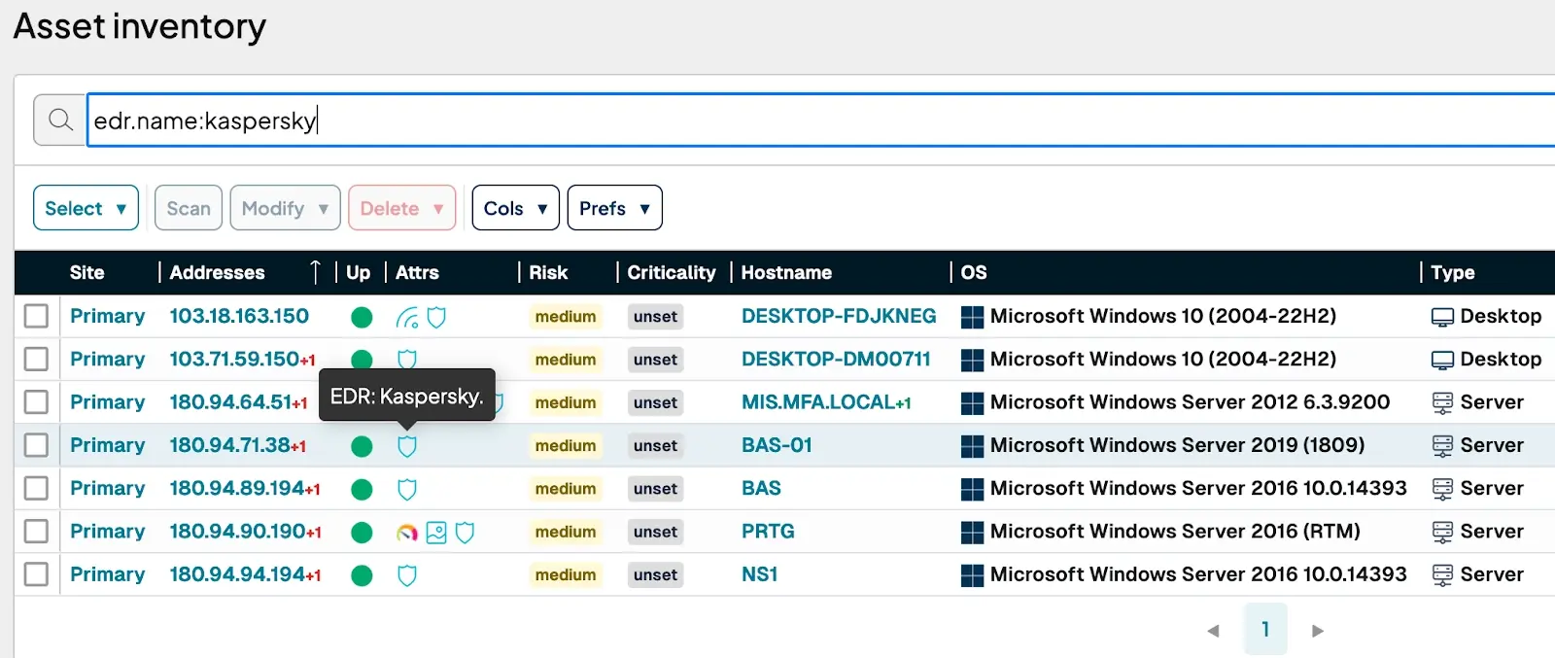Open address 180.94.90.190 link

tap(237, 532)
